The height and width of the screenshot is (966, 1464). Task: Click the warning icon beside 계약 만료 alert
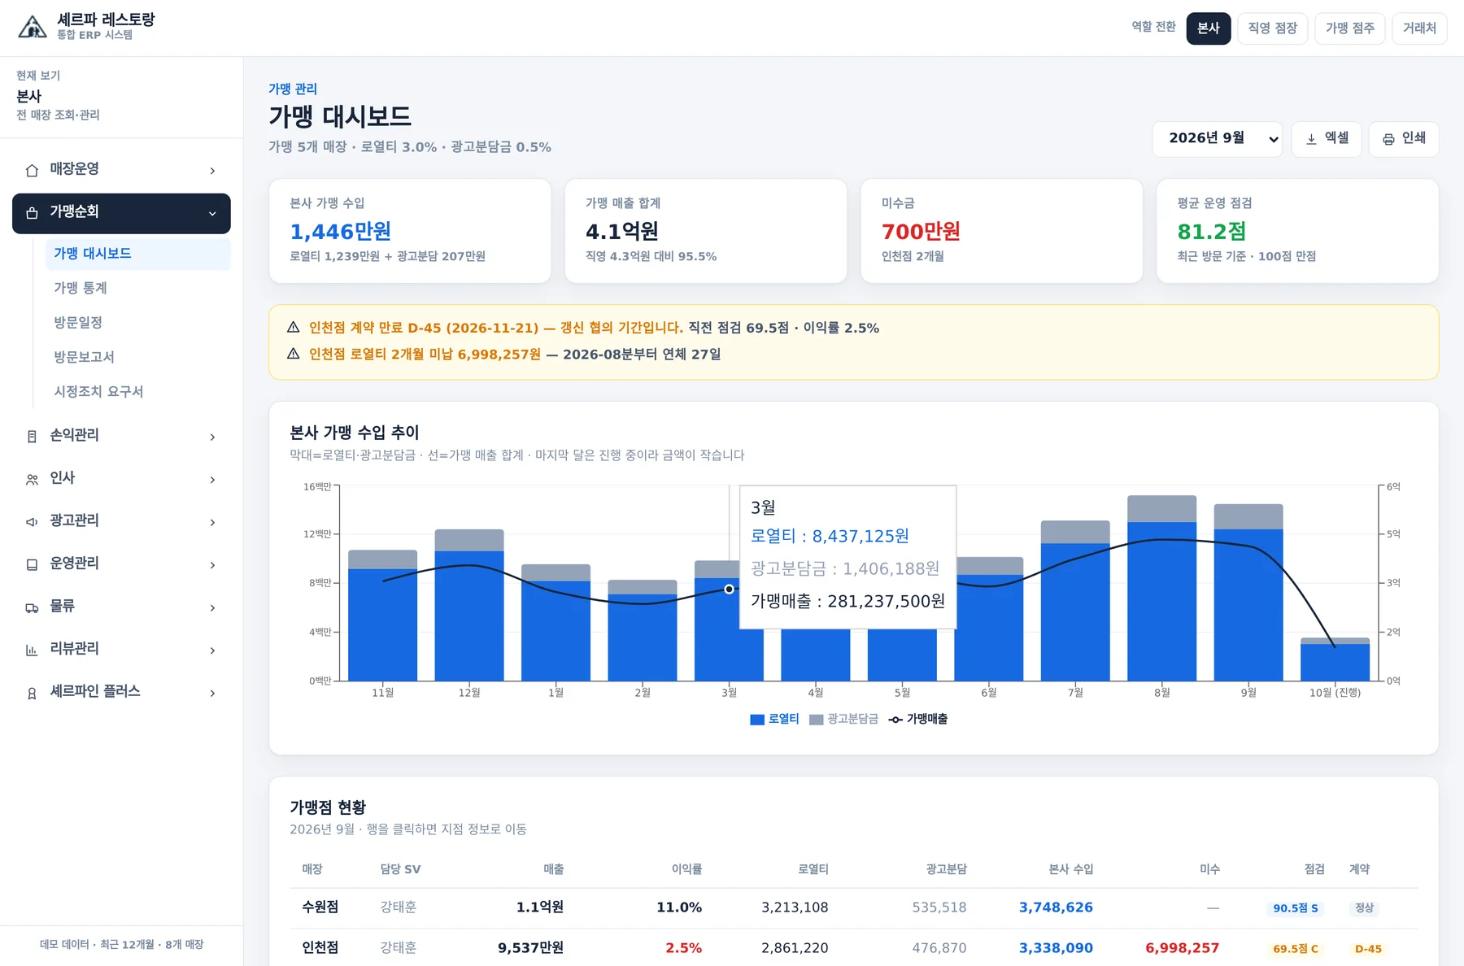pos(294,327)
